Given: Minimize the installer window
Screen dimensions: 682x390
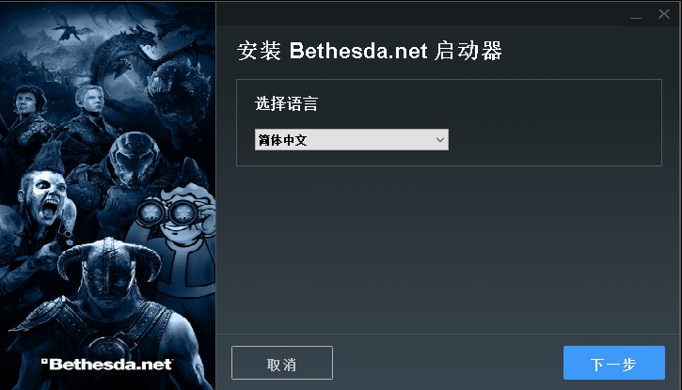Looking at the screenshot, I should (636, 15).
